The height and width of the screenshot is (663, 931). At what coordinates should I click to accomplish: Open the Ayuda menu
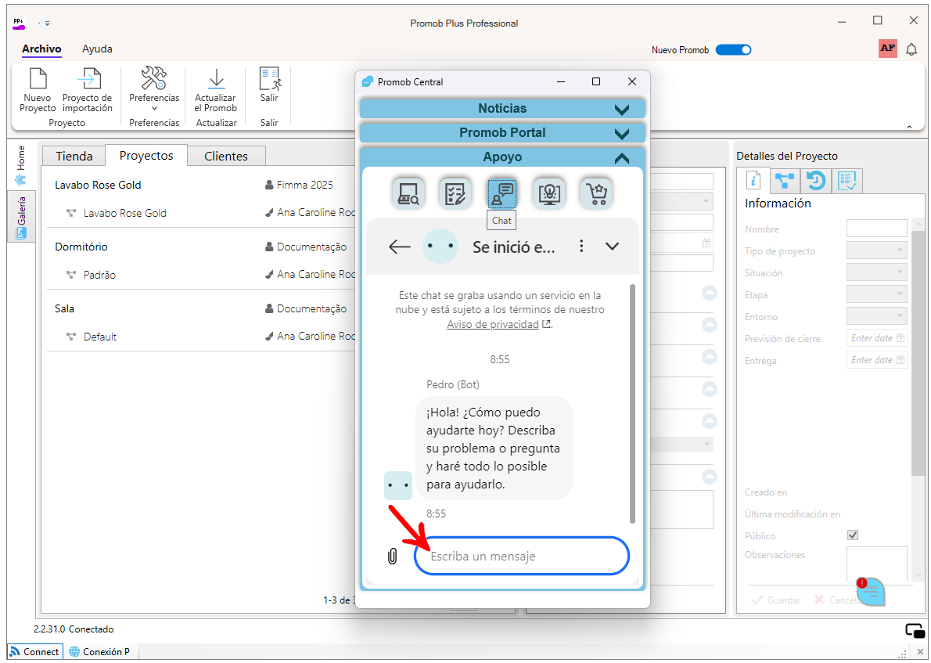click(97, 49)
